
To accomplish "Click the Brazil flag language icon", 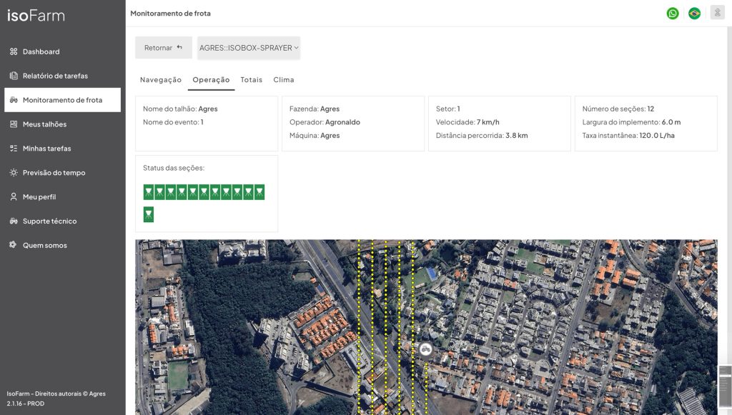I will click(694, 13).
